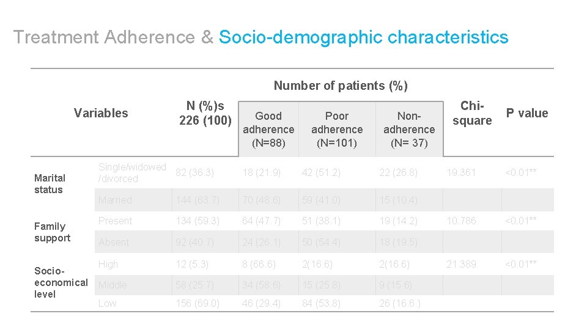Click the 'Socio-economical level' row label
Screen dimensions: 587x330
pos(61,282)
